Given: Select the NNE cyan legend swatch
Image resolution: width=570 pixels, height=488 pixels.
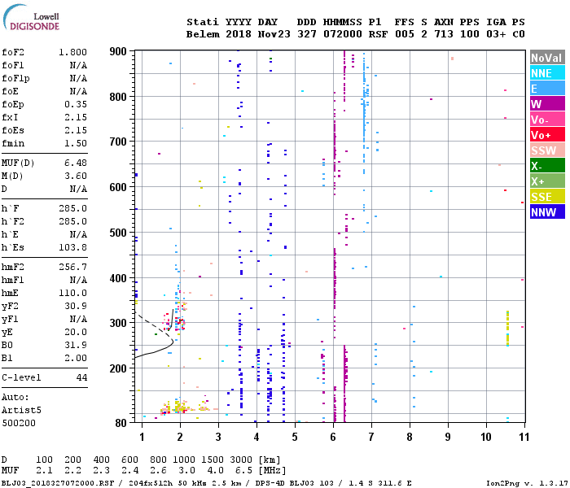Looking at the screenshot, I should click(x=547, y=73).
